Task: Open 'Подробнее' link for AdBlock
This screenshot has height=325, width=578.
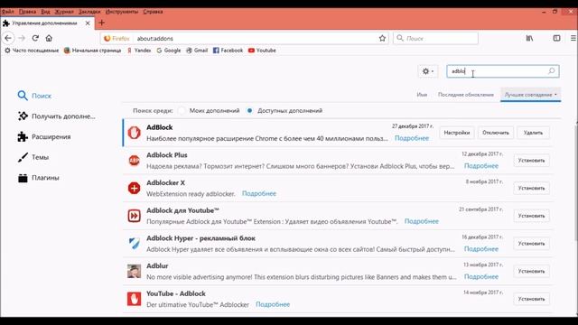Action: (x=412, y=138)
